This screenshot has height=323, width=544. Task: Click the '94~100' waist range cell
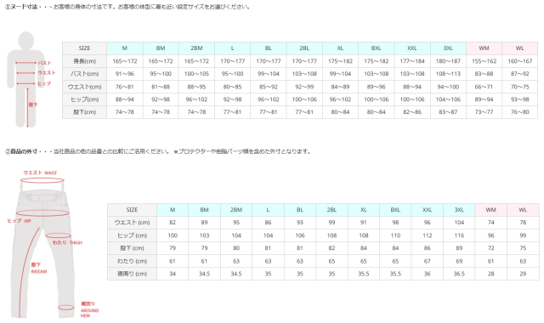448,87
